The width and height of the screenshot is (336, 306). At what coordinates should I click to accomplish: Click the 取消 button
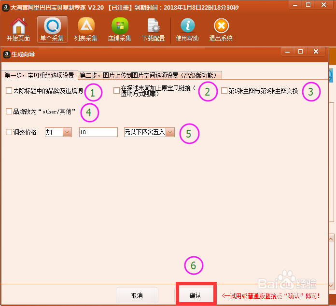[x=137, y=295]
